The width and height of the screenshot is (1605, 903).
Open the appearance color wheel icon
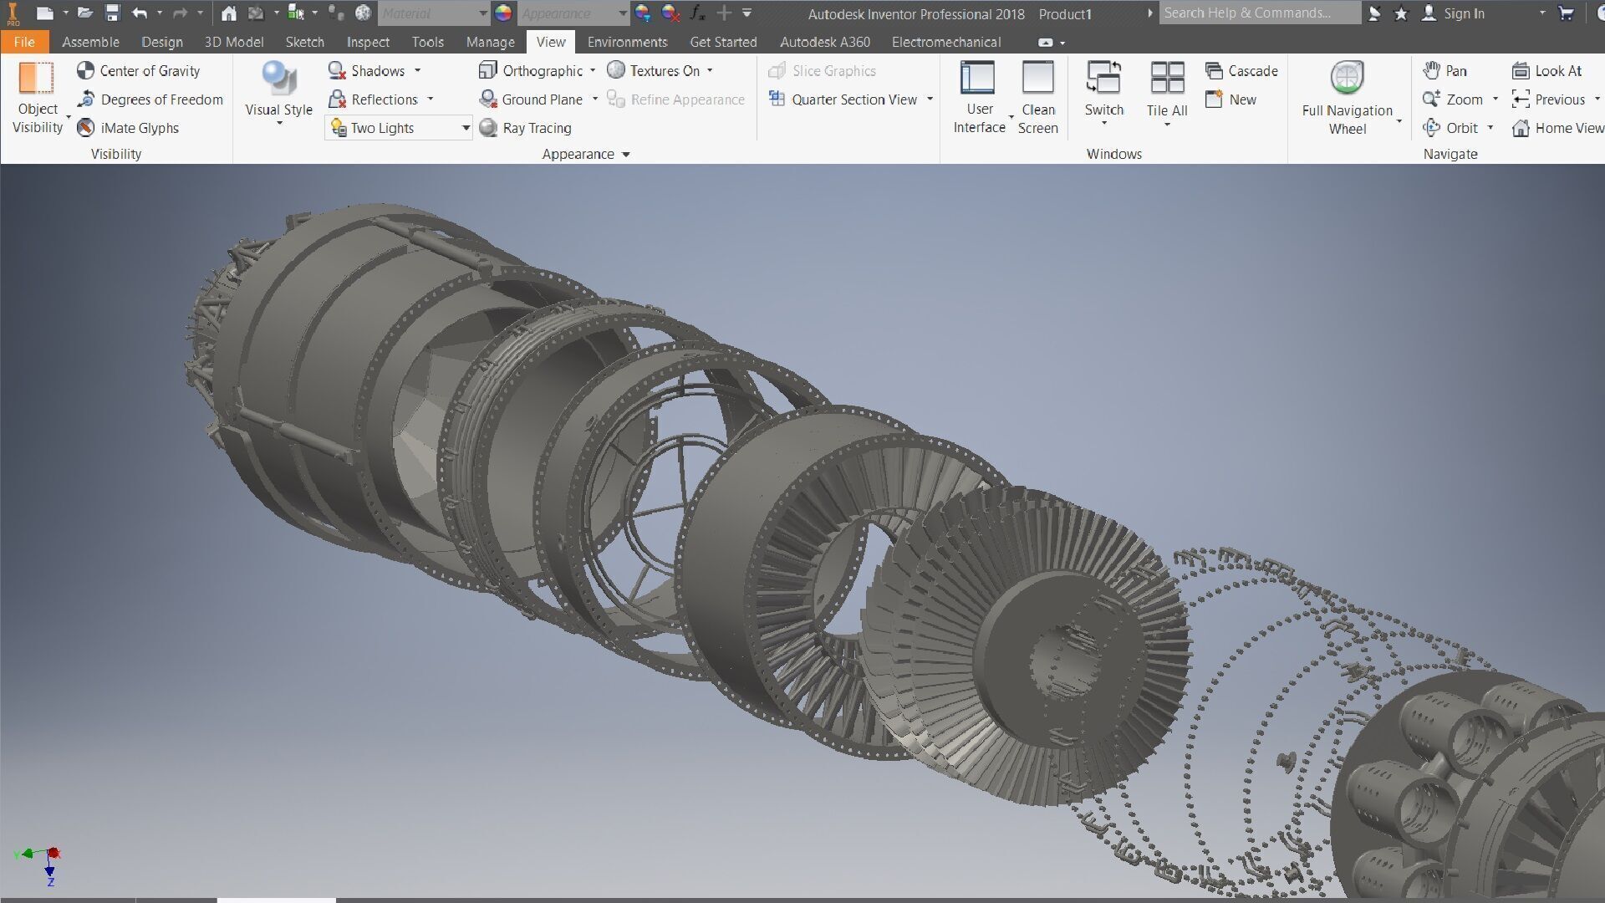503,13
